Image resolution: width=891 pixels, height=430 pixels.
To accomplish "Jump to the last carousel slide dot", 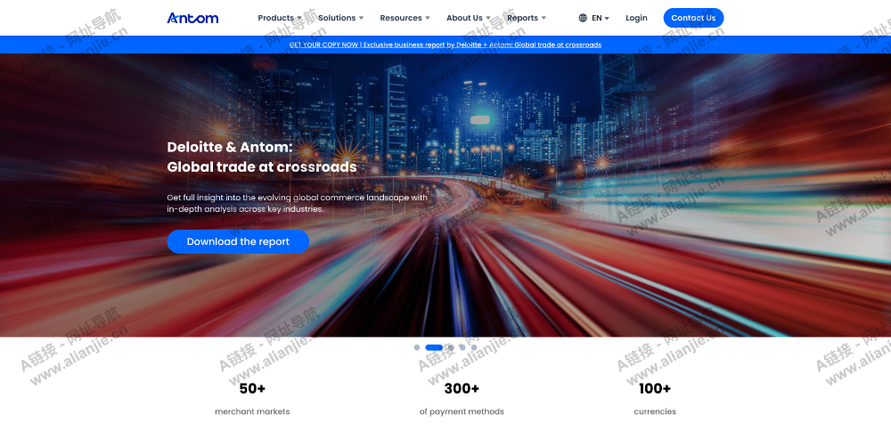I will (473, 347).
